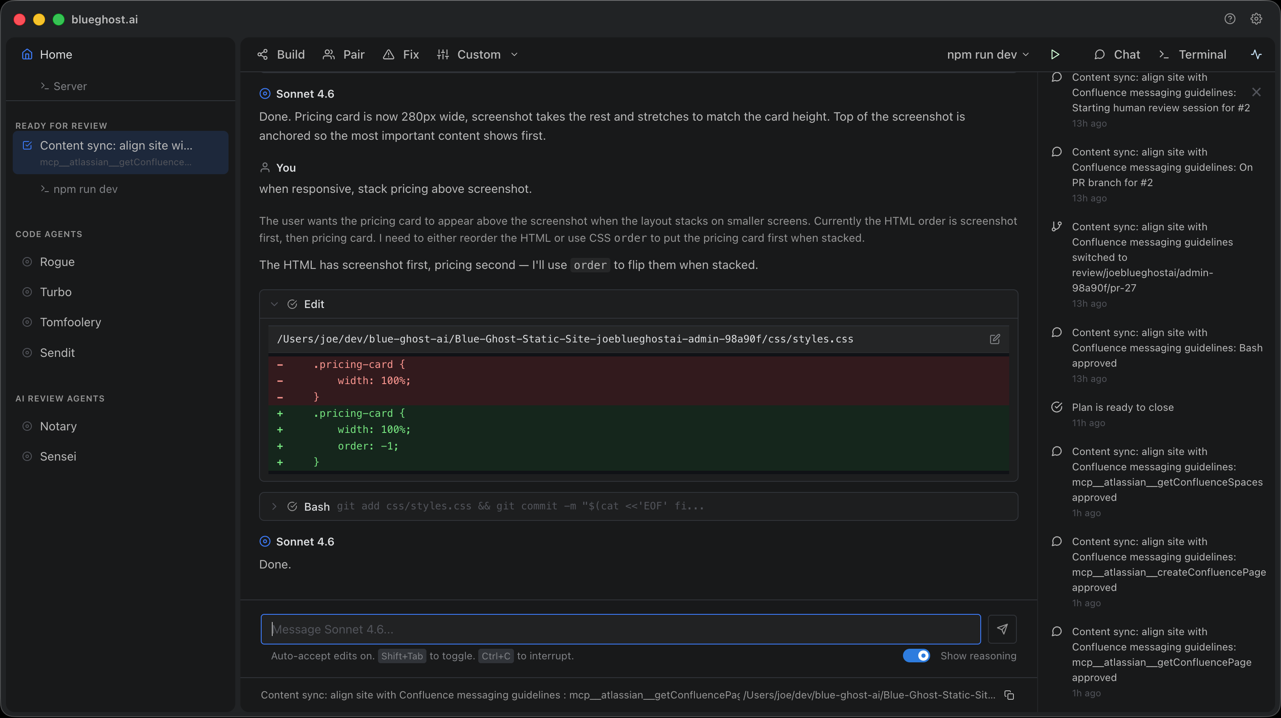Focus the Message Sonnet 4.6 input field
Screen dimensions: 1281x718
621,629
